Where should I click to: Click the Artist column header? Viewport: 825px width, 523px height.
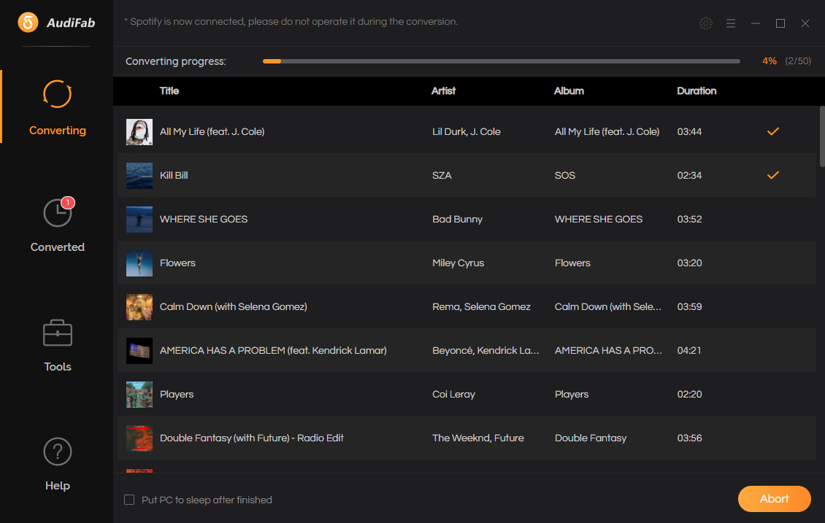pyautogui.click(x=444, y=91)
